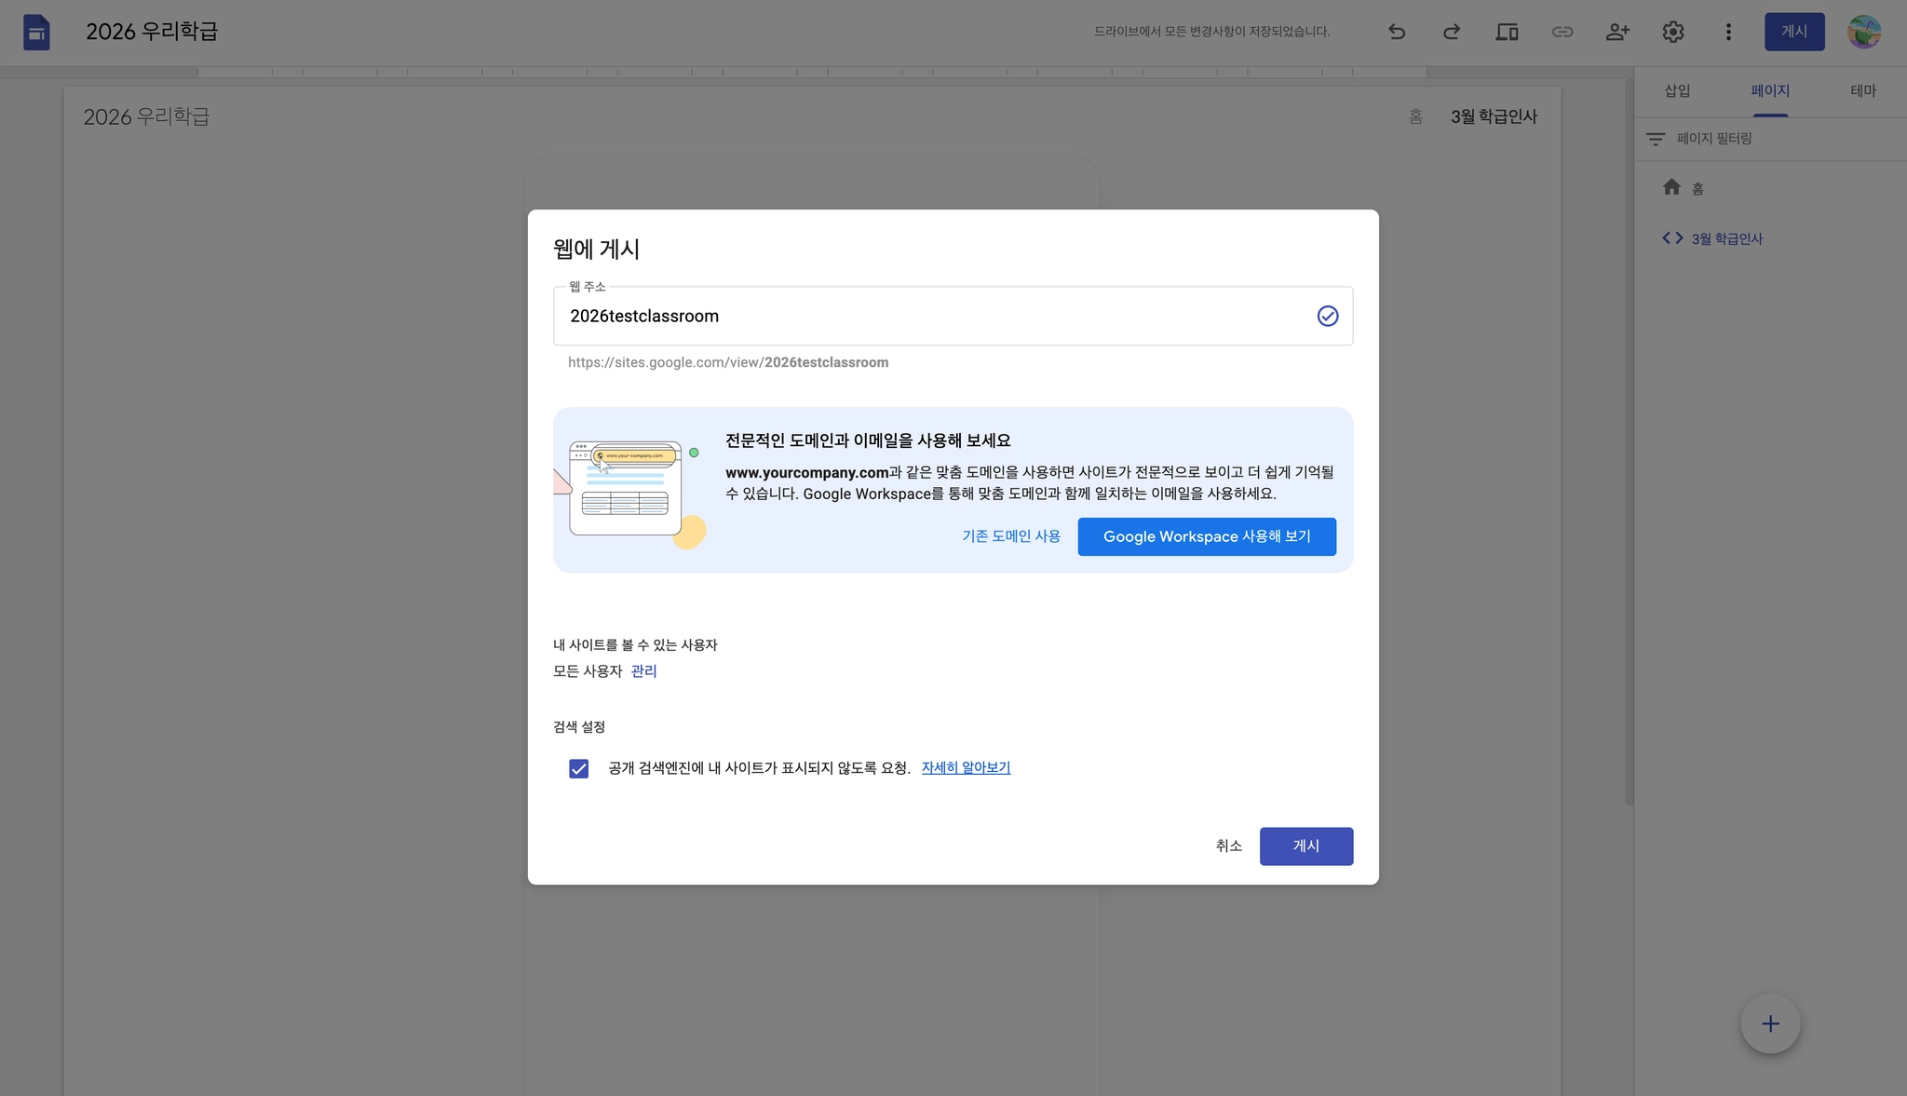Click the Google Sites home logo
This screenshot has height=1096, width=1907.
point(36,33)
